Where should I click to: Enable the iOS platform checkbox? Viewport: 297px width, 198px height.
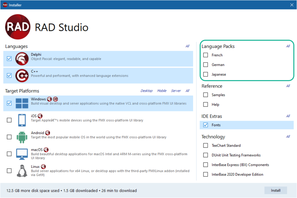[x=9, y=120]
